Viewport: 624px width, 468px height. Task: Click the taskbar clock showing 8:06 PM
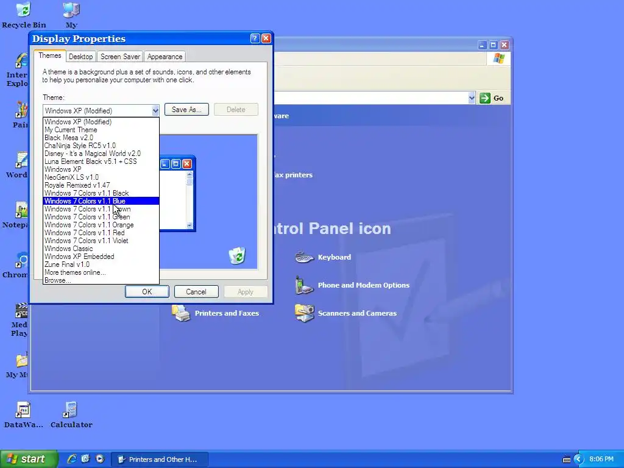(601, 459)
